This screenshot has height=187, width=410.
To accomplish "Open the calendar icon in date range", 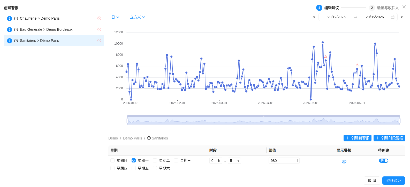I will 393,17.
